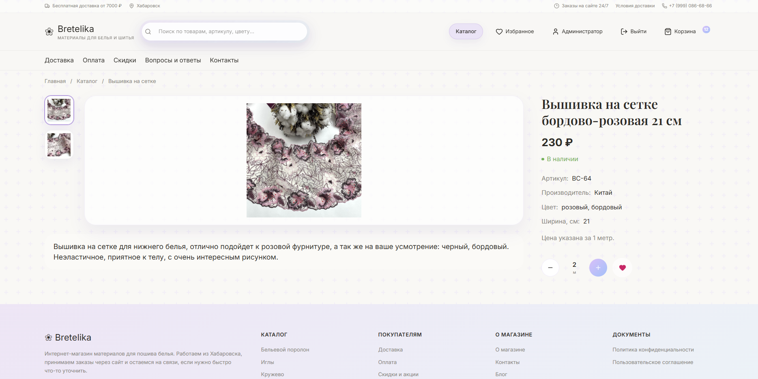Click the cart count badge 12

coord(706,30)
